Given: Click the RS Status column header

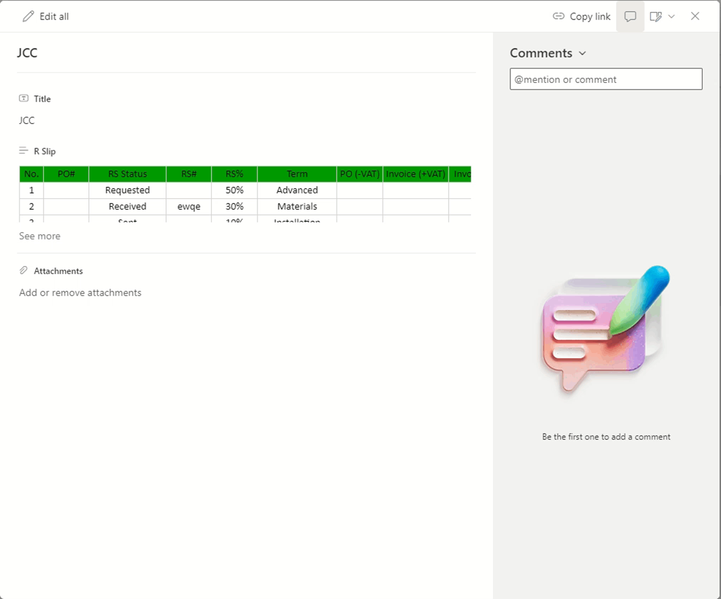Looking at the screenshot, I should point(127,174).
